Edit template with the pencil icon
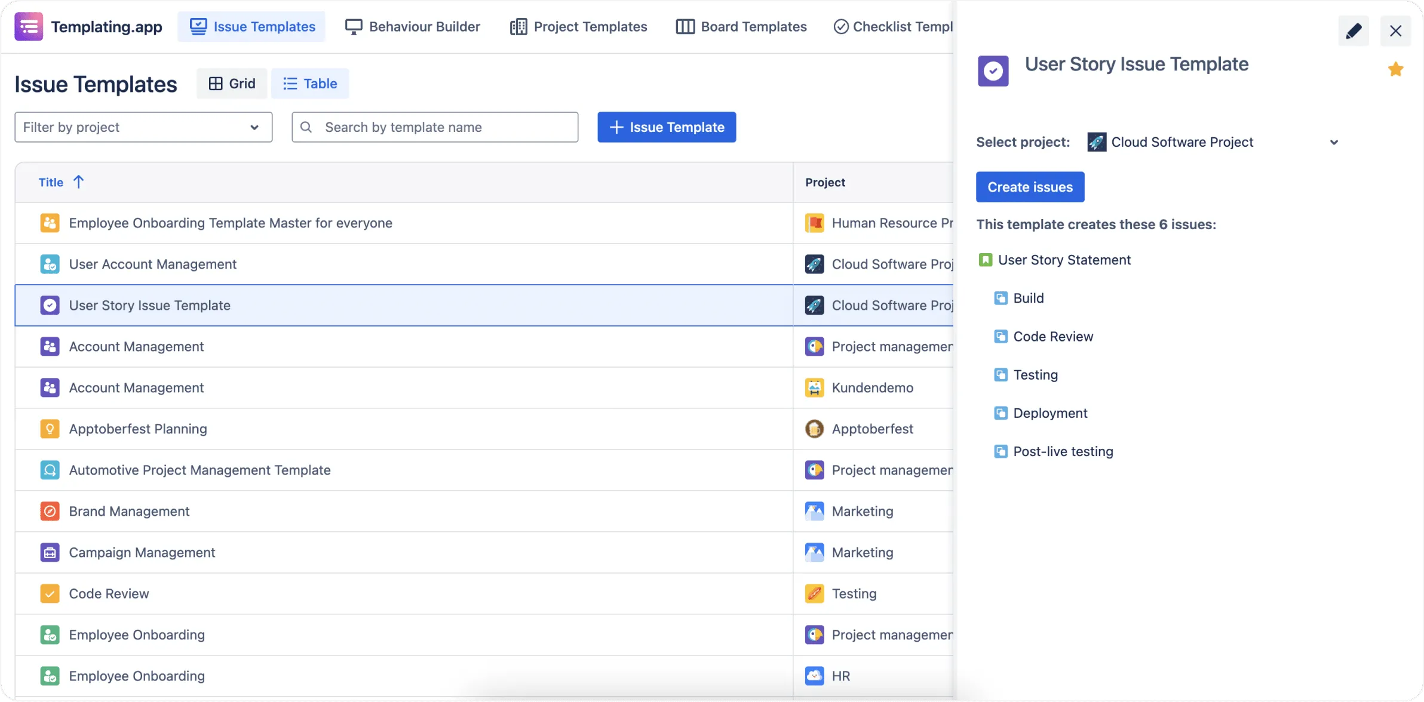1424x702 pixels. (1354, 30)
